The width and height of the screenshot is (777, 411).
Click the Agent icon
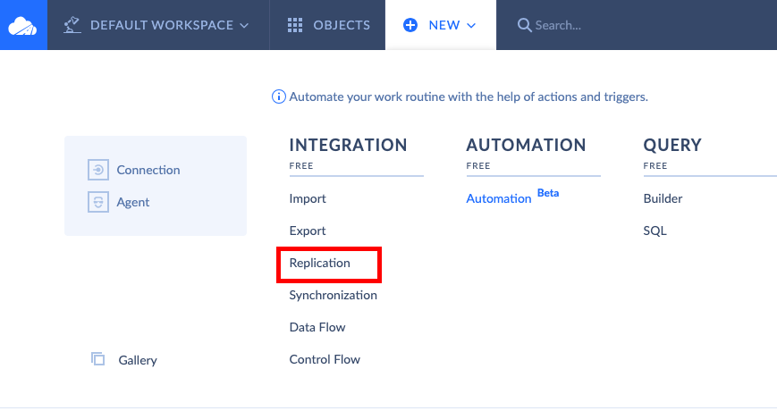[98, 202]
